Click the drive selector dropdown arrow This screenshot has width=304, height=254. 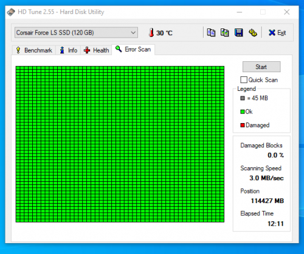pos(133,33)
